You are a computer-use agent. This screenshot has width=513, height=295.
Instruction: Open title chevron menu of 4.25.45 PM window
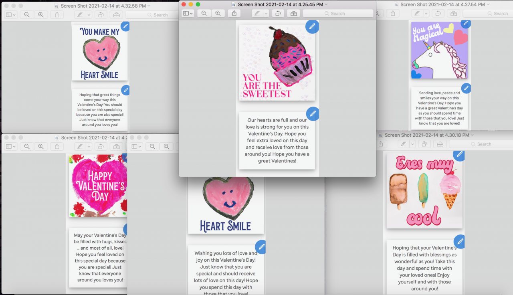point(326,4)
